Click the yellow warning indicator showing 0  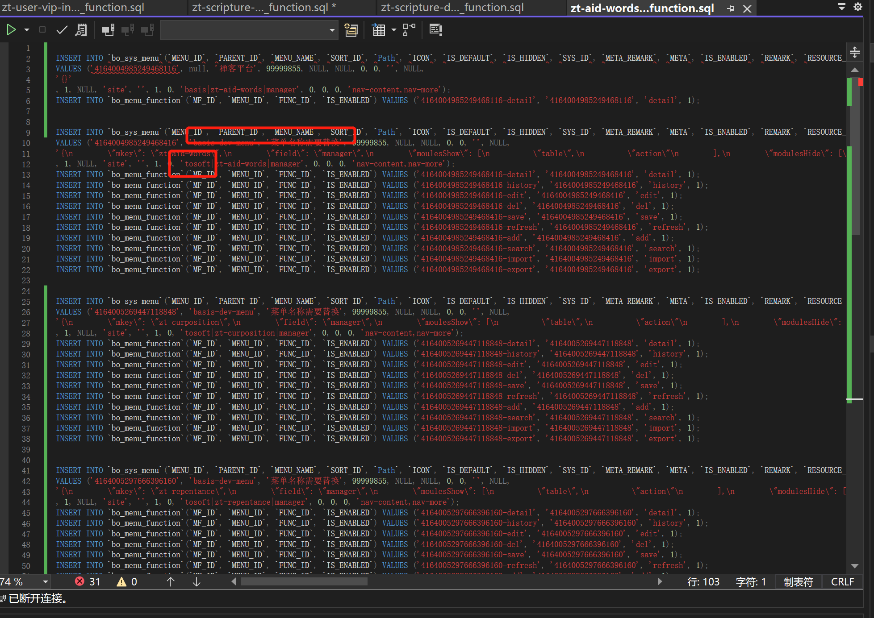127,581
